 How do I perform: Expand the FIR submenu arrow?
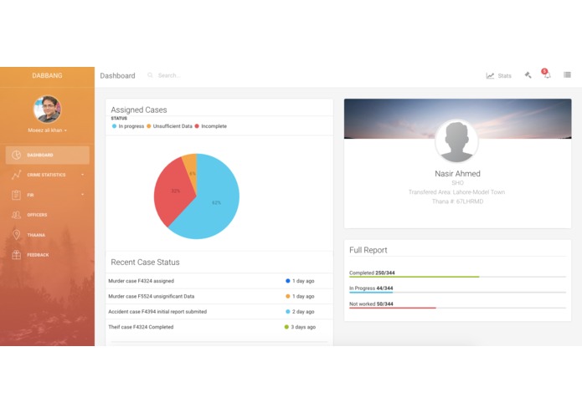[x=82, y=195]
